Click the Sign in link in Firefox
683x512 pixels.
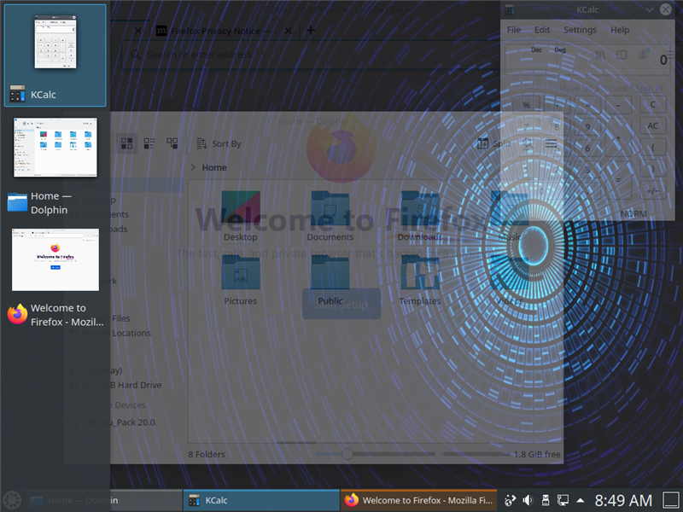(648, 89)
